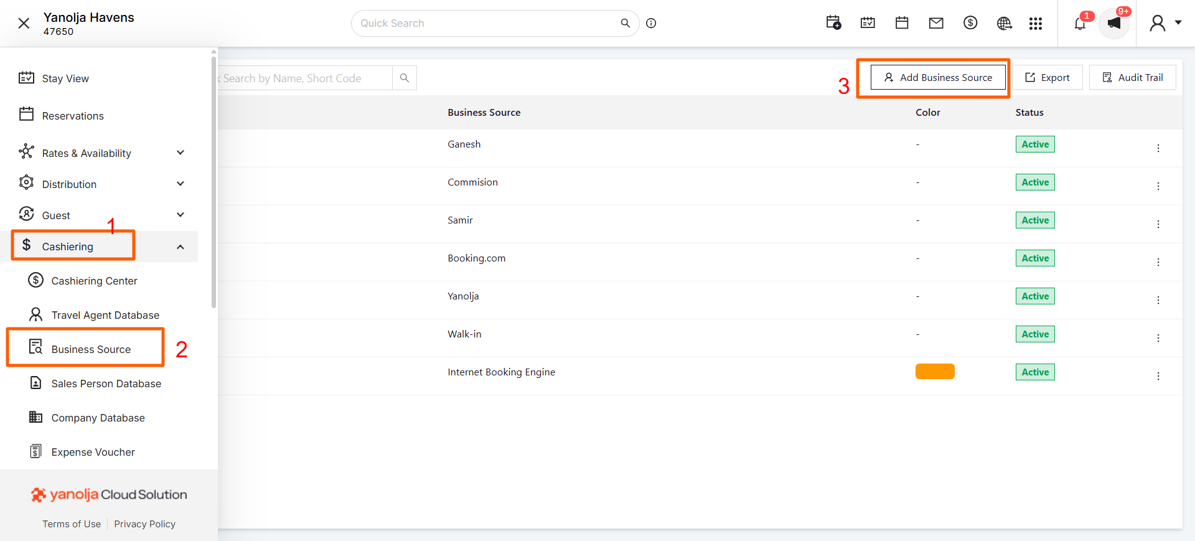The image size is (1195, 541).
Task: Open the apps grid icon
Action: [x=1036, y=23]
